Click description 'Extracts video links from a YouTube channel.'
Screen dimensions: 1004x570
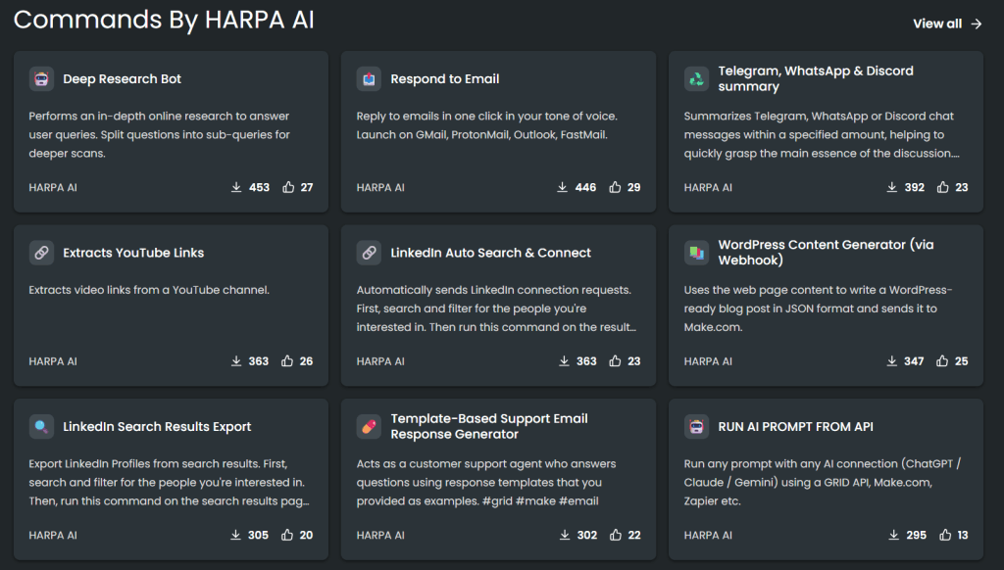149,290
